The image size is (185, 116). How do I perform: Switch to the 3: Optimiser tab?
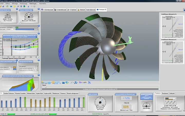(72, 10)
